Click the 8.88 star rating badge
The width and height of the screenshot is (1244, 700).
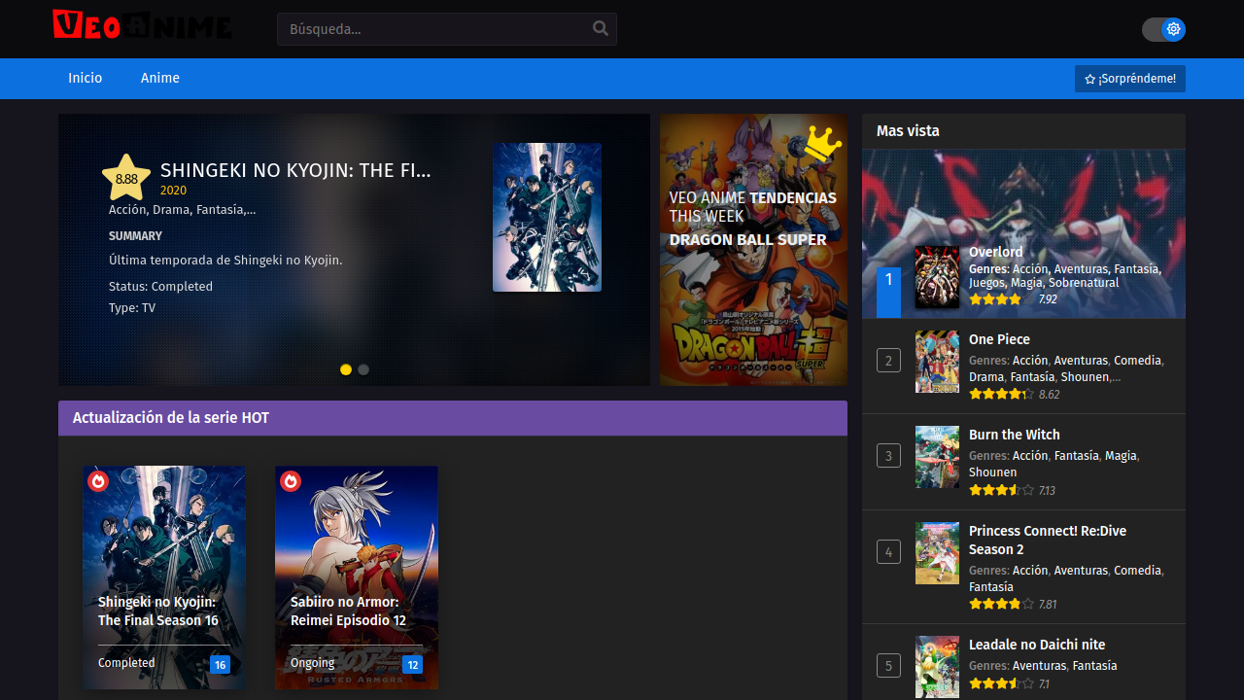click(x=126, y=178)
